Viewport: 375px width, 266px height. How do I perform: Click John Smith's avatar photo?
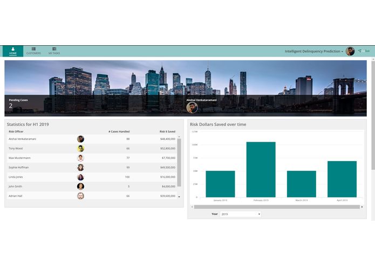click(x=80, y=186)
